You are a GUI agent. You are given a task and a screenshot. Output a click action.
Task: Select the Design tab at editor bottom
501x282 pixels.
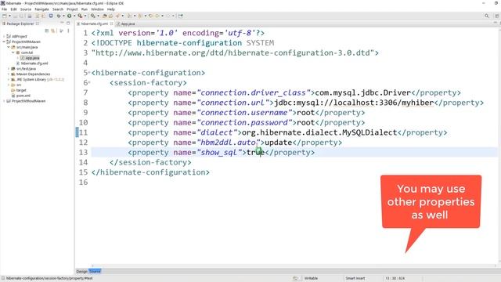[x=81, y=271]
